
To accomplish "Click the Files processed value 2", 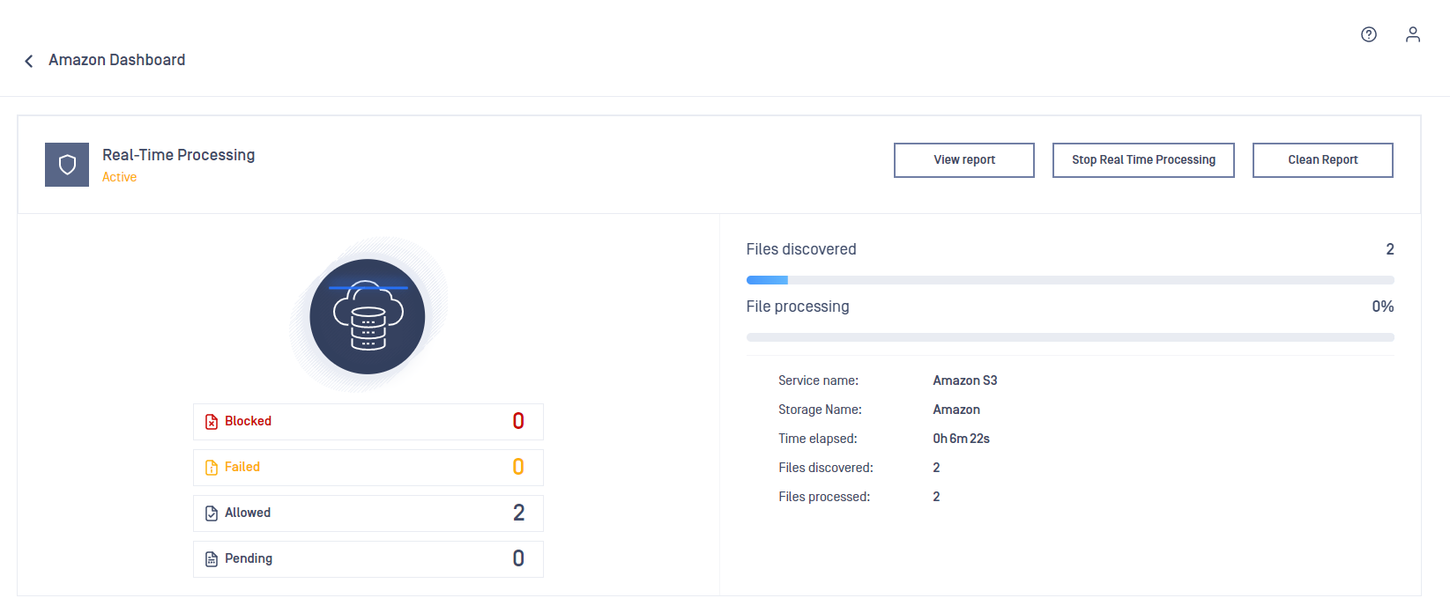I will point(936,497).
